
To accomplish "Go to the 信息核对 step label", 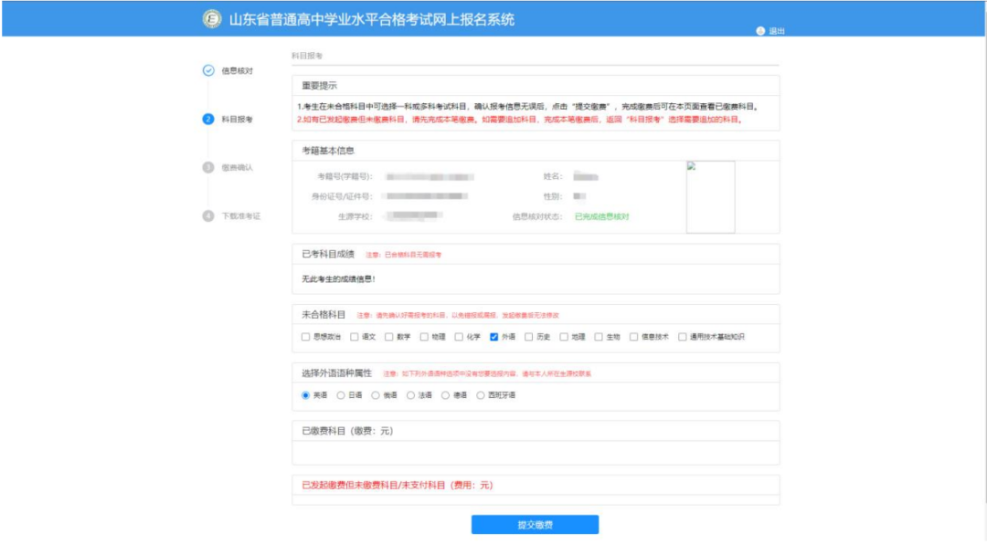I will click(237, 70).
